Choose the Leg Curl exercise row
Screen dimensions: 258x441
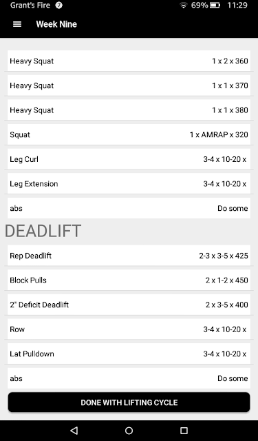pos(129,159)
